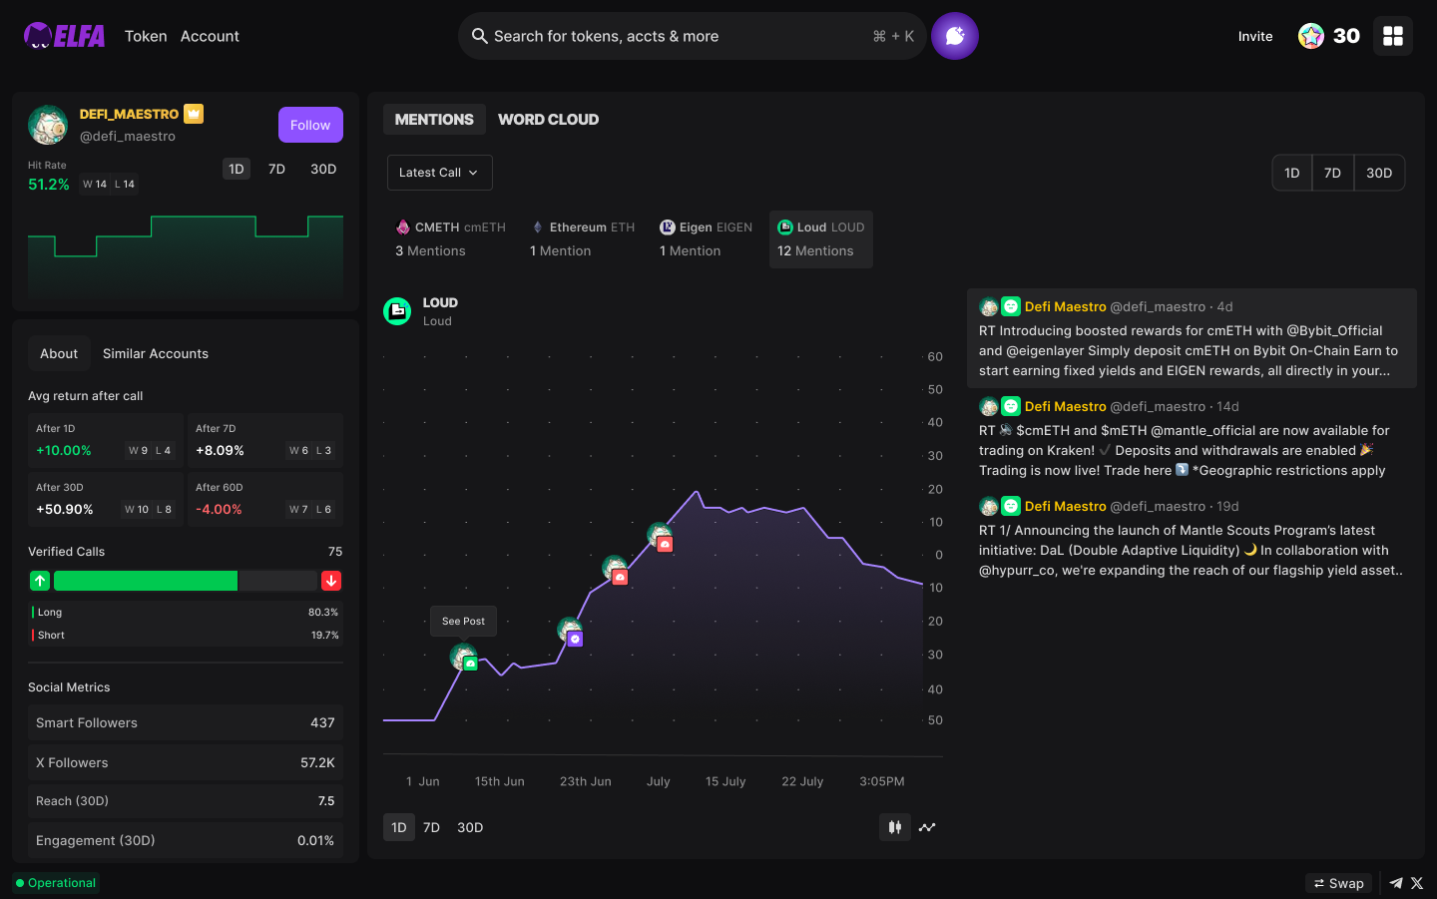Click the Ethereum token icon
The height and width of the screenshot is (899, 1437).
pyautogui.click(x=538, y=227)
